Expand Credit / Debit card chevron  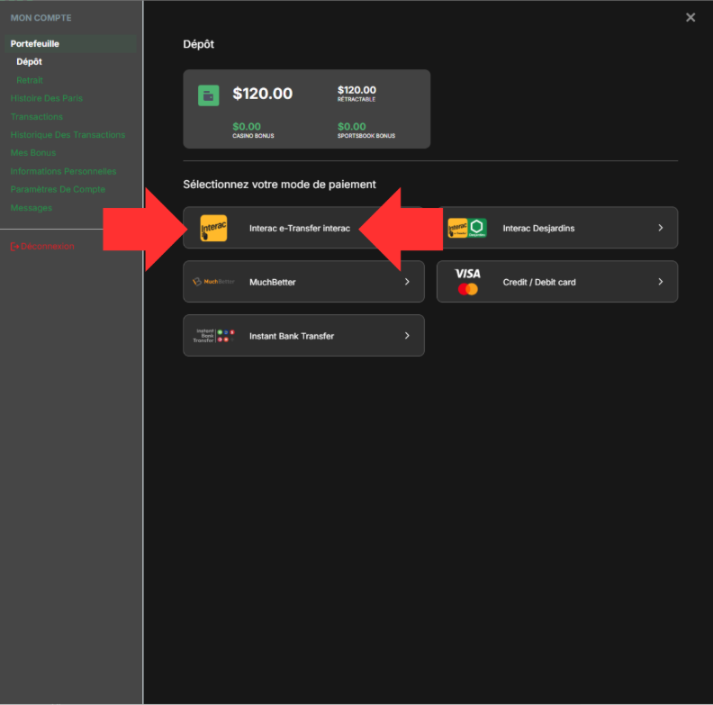click(x=660, y=282)
